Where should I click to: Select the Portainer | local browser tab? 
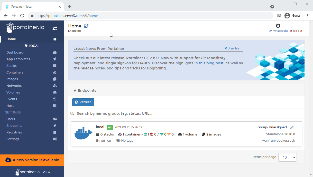(x=33, y=7)
